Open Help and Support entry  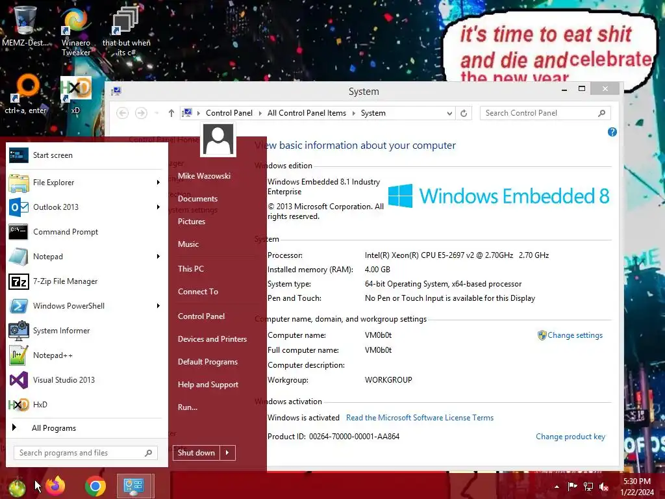click(208, 385)
